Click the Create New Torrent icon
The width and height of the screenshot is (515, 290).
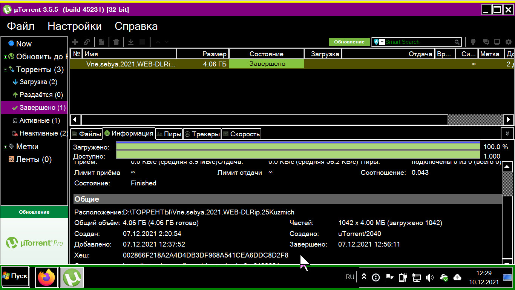[101, 42]
